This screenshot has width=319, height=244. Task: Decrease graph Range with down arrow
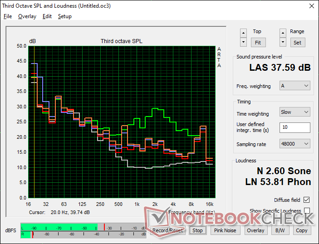click(283, 42)
